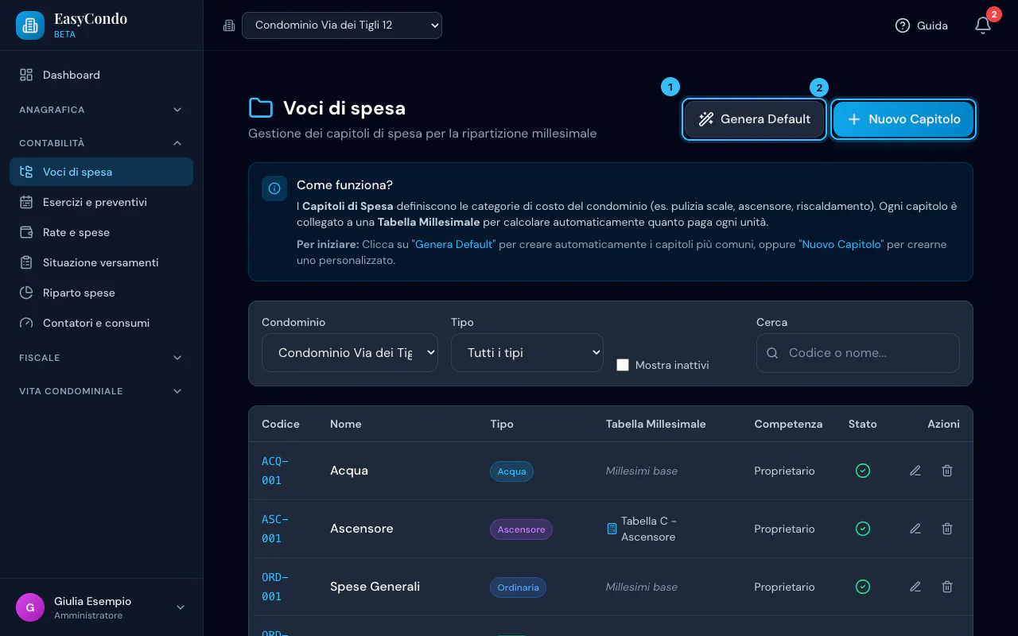Click the Nuovo Capitolo button
The height and width of the screenshot is (636, 1018).
903,119
